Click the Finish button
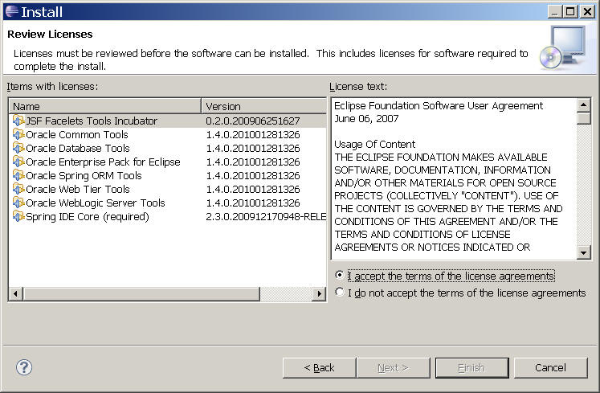This screenshot has width=600, height=393. point(471,368)
